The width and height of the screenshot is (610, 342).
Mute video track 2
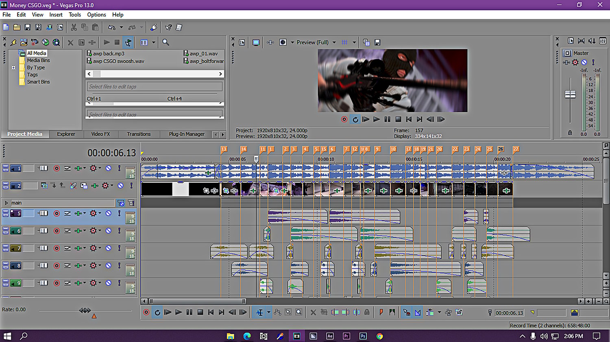121,185
